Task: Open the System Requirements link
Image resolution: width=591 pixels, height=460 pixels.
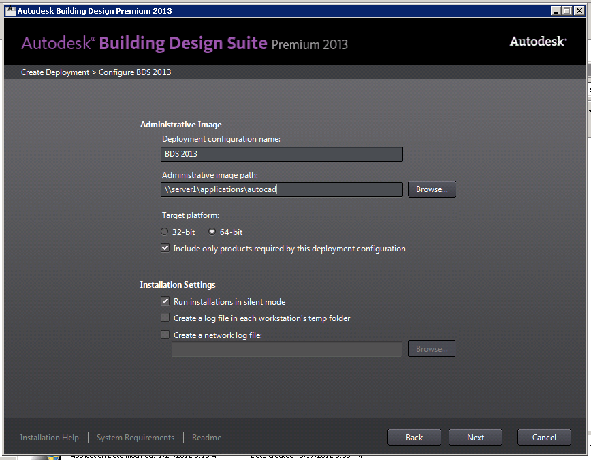Action: [x=135, y=438]
